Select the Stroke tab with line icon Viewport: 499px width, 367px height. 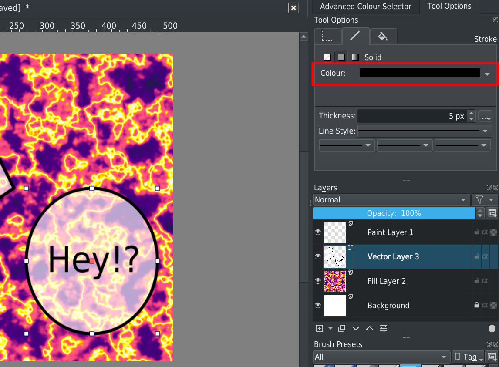pos(355,36)
